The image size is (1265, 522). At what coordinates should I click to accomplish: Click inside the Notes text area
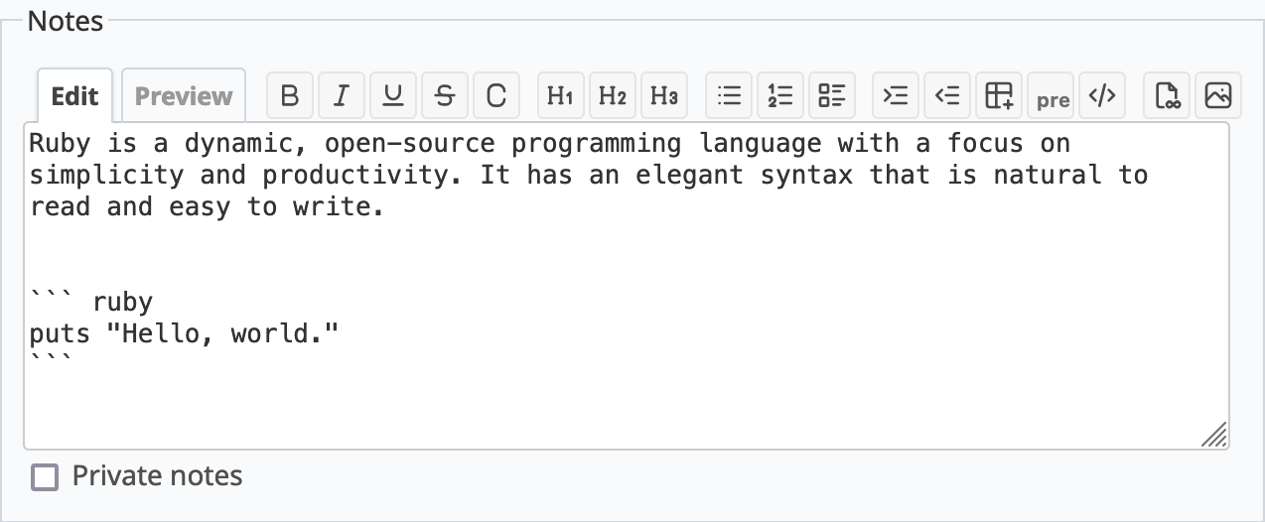627,286
